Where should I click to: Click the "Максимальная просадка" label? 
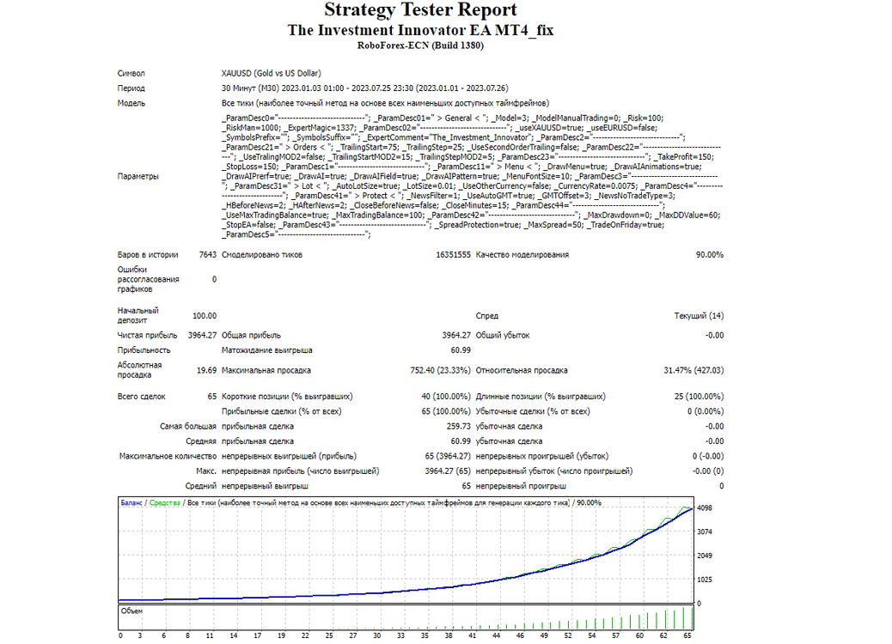266,370
